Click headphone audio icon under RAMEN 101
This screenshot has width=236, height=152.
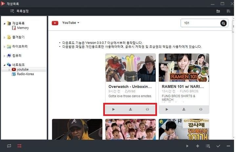tap(201, 109)
